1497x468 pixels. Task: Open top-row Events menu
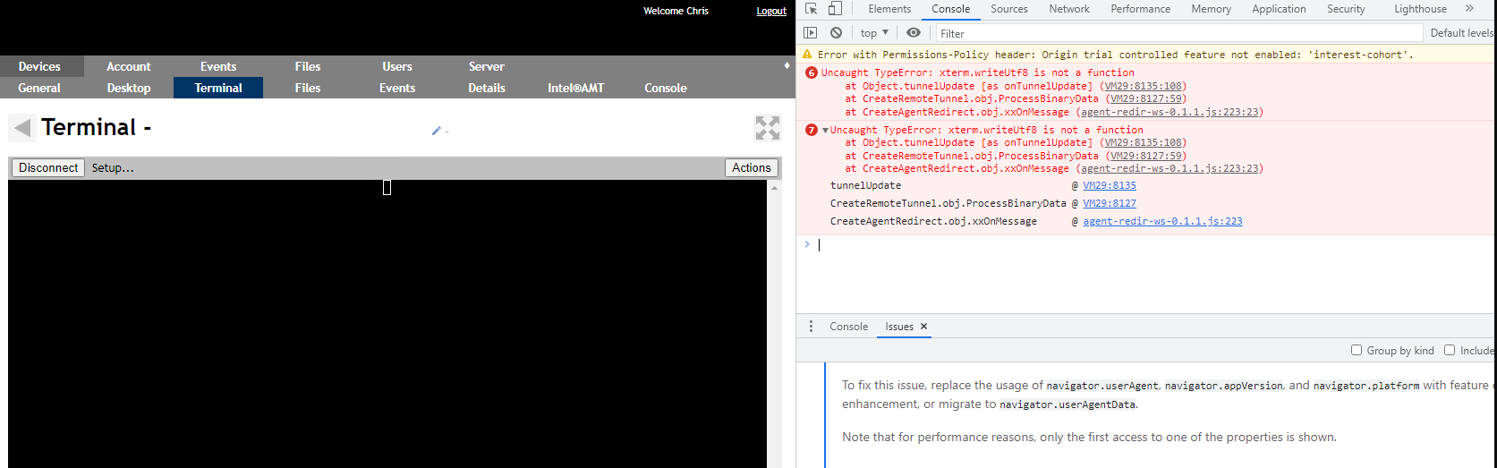point(218,66)
